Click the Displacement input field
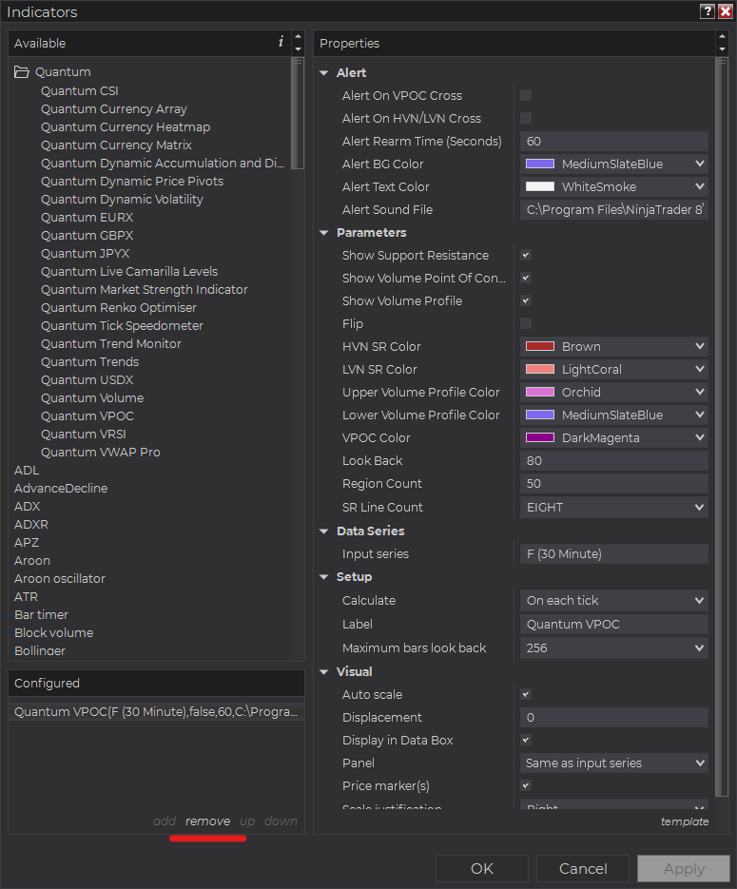The width and height of the screenshot is (737, 889). 614,717
